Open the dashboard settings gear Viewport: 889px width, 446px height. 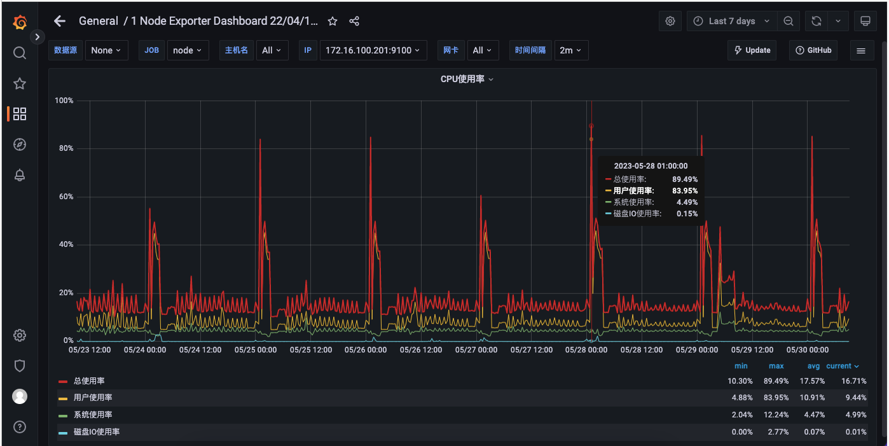(x=670, y=20)
